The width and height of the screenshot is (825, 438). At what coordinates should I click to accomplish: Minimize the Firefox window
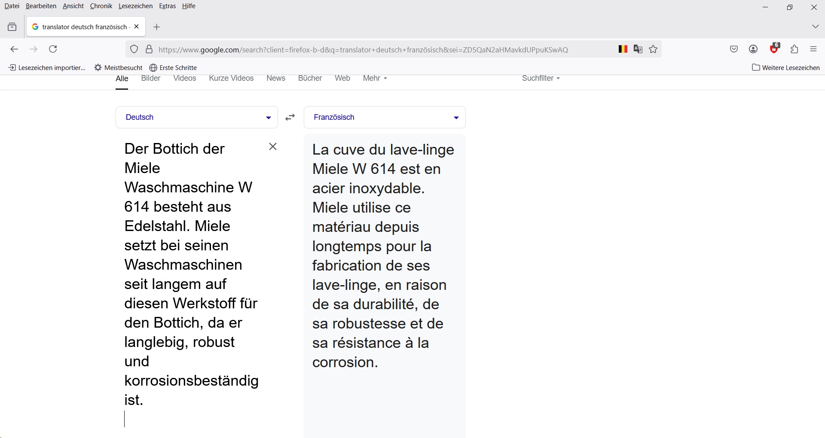pos(765,7)
